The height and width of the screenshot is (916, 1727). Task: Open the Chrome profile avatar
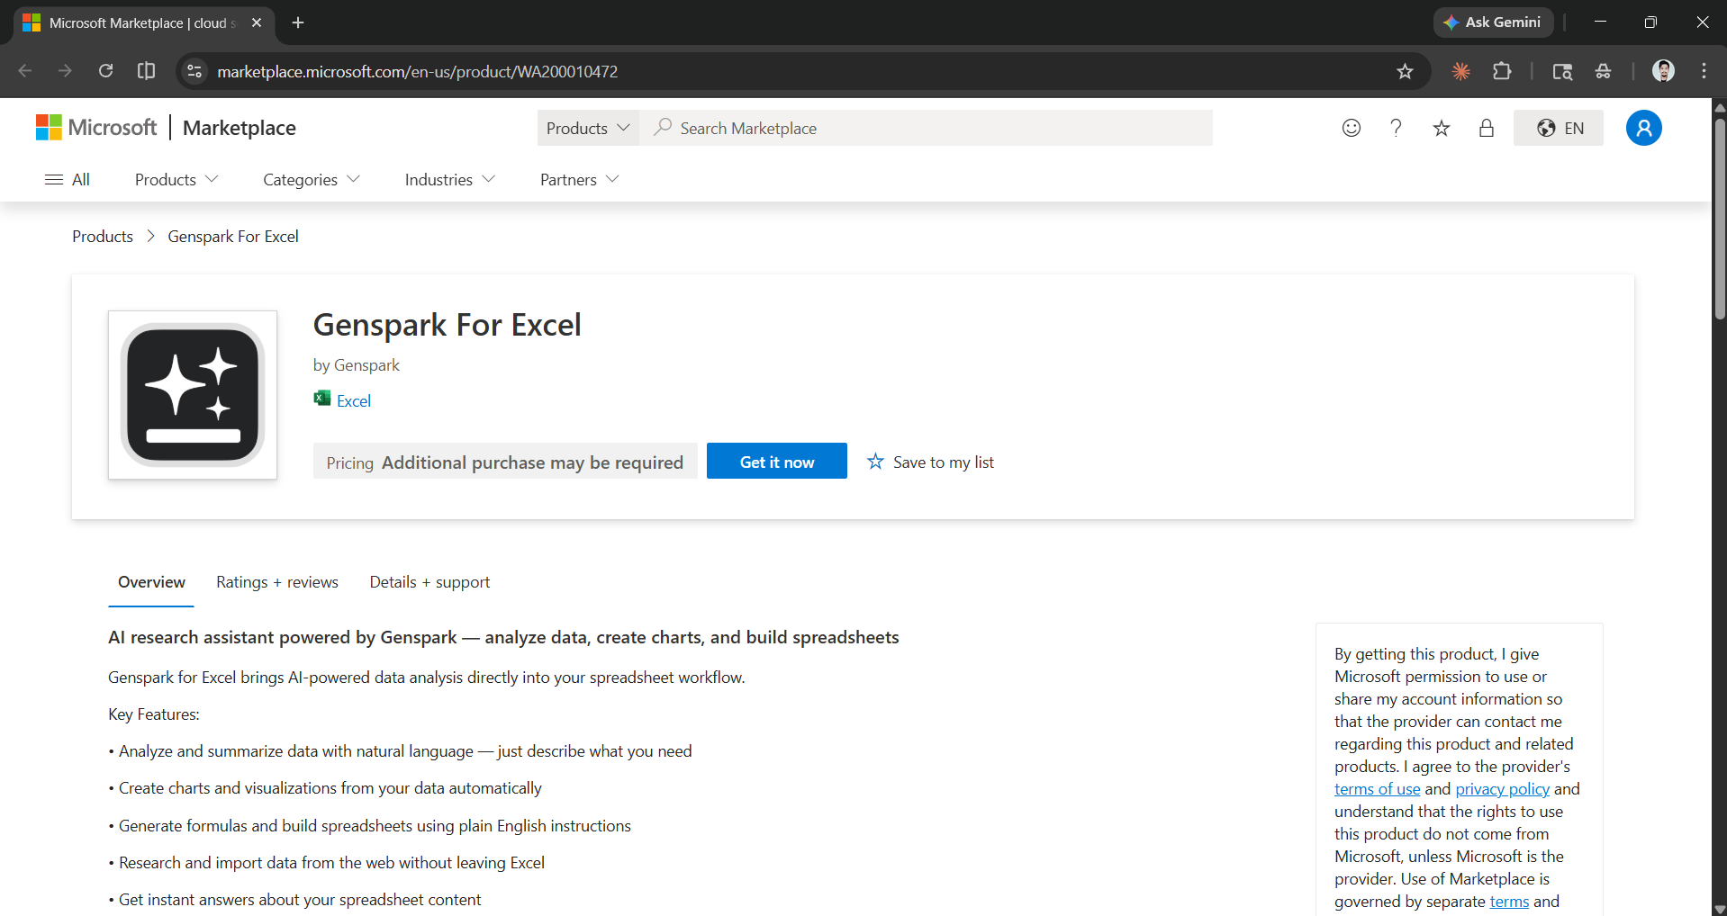click(1663, 71)
